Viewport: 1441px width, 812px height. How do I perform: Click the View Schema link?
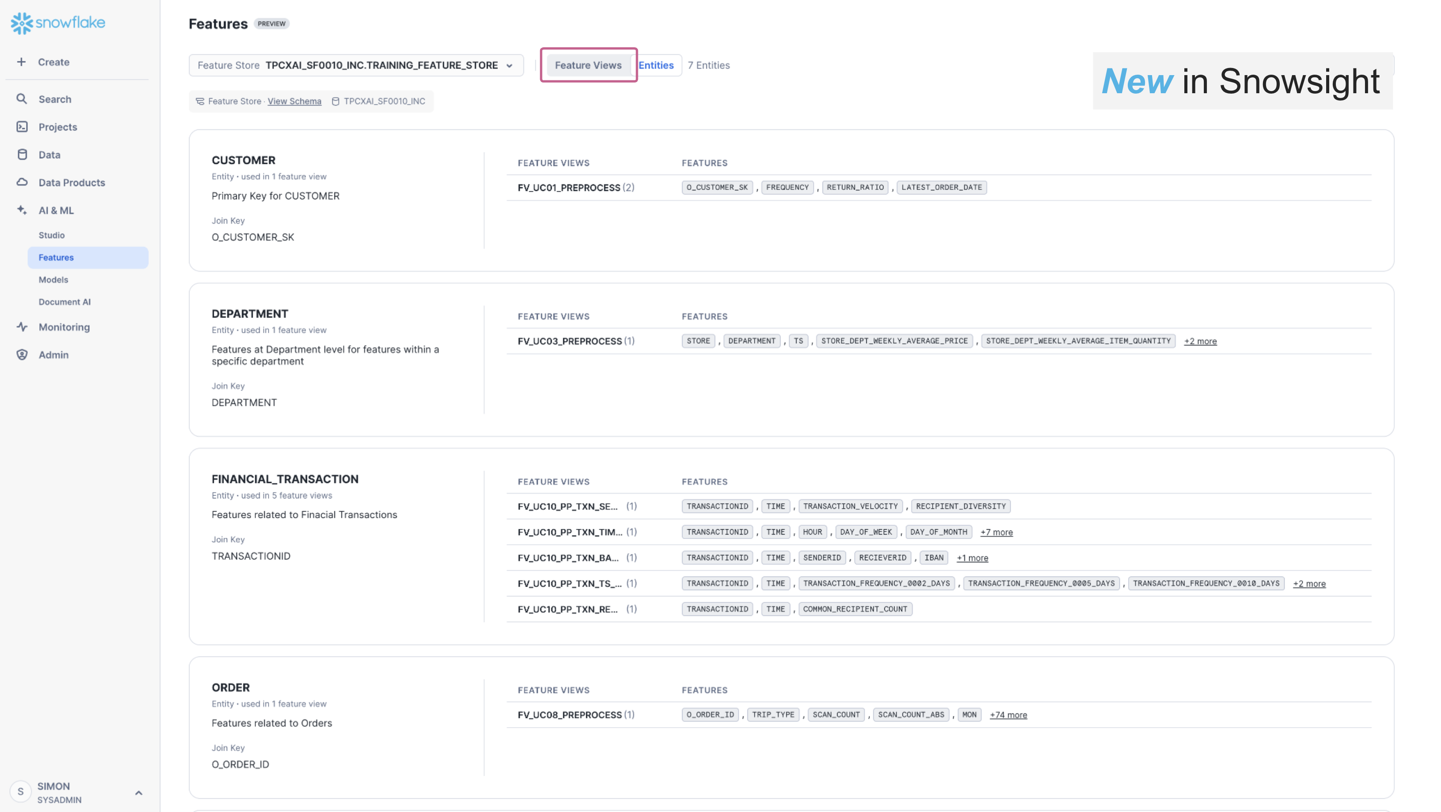coord(294,101)
